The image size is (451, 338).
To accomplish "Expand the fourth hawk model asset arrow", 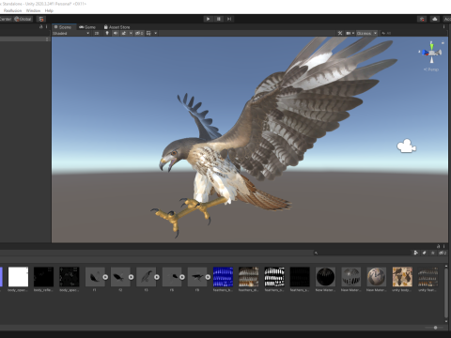I will click(x=182, y=277).
